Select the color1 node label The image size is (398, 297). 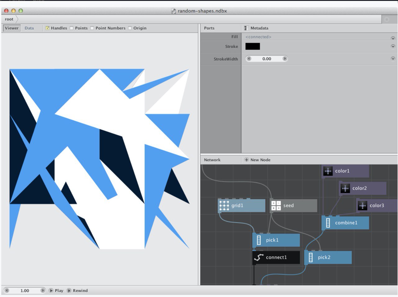coord(342,171)
